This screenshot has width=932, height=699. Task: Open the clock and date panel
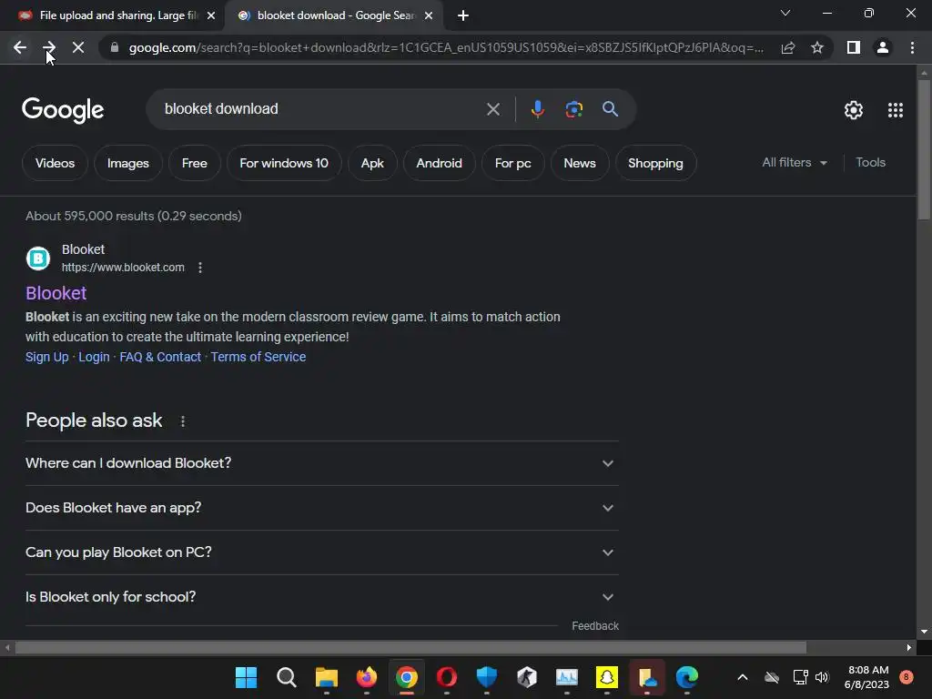click(866, 677)
